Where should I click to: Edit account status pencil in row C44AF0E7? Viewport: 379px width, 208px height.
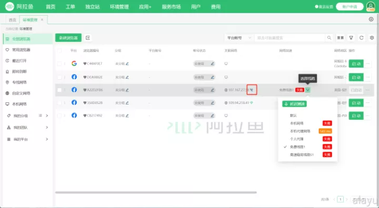click(212, 64)
